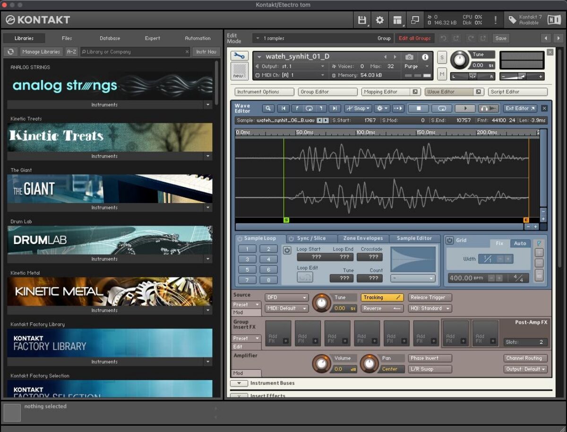Click the redo arrow in Edit Mode bar
The image size is (567, 432).
point(471,38)
